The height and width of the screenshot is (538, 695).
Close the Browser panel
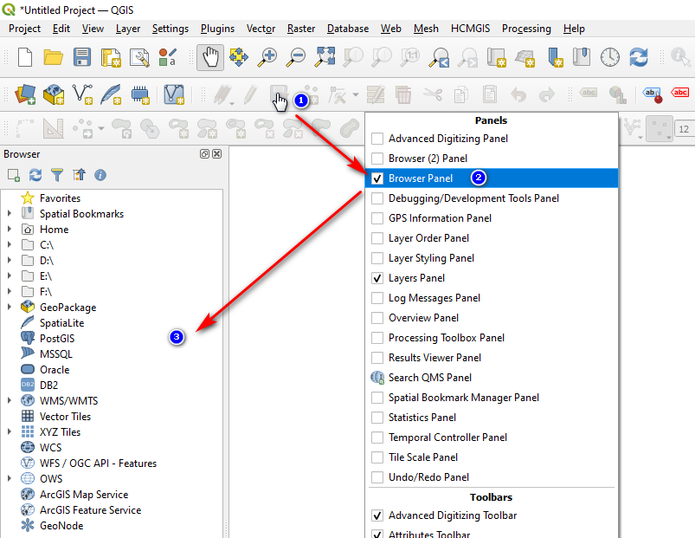tap(216, 154)
